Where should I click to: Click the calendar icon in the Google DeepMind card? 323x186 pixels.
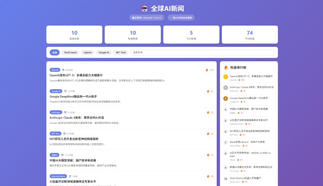(x=65, y=91)
